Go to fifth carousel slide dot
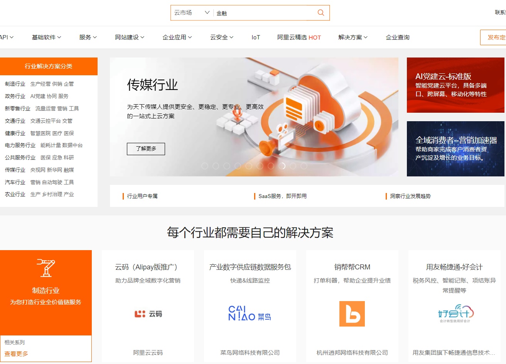 pos(249,166)
